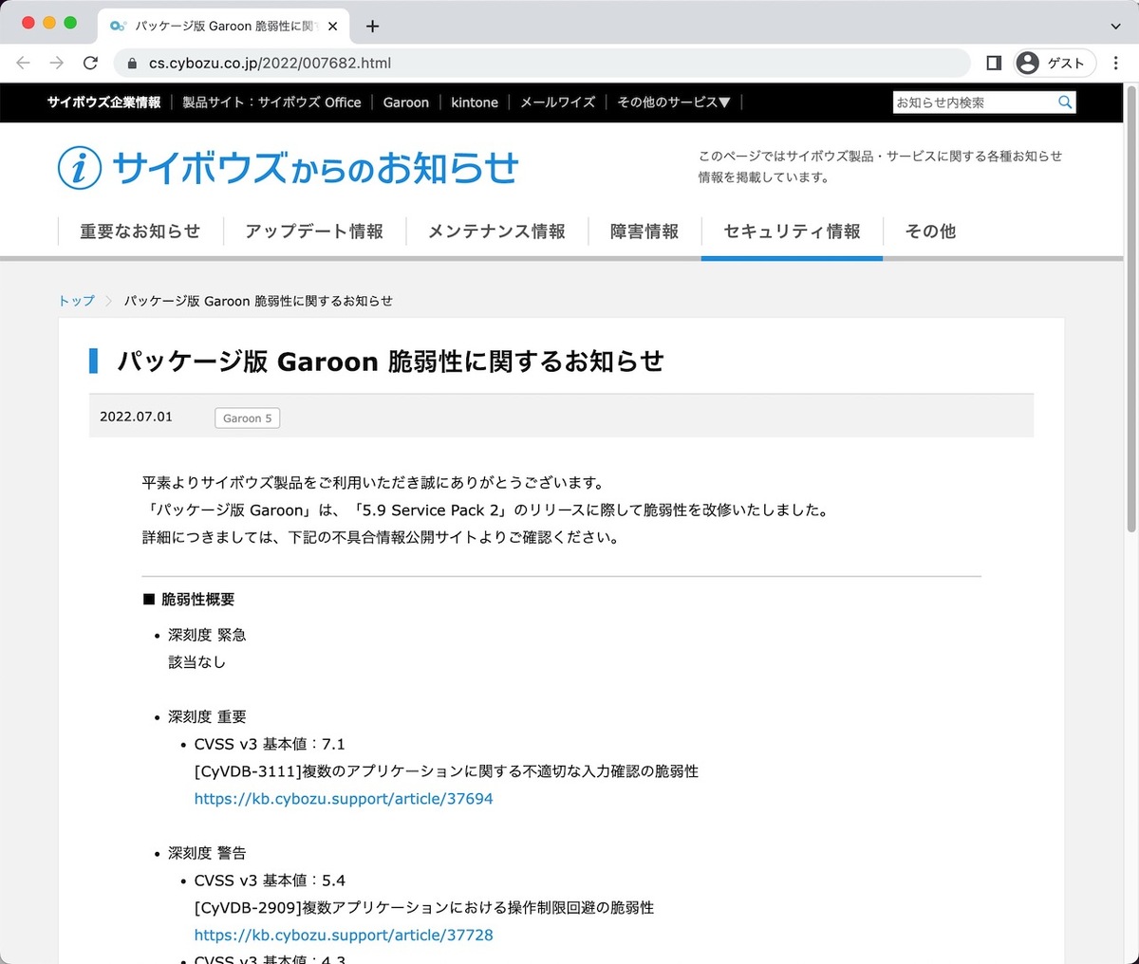The image size is (1139, 964).
Task: Select the 重要なお知らせ tab
Action: coord(140,232)
